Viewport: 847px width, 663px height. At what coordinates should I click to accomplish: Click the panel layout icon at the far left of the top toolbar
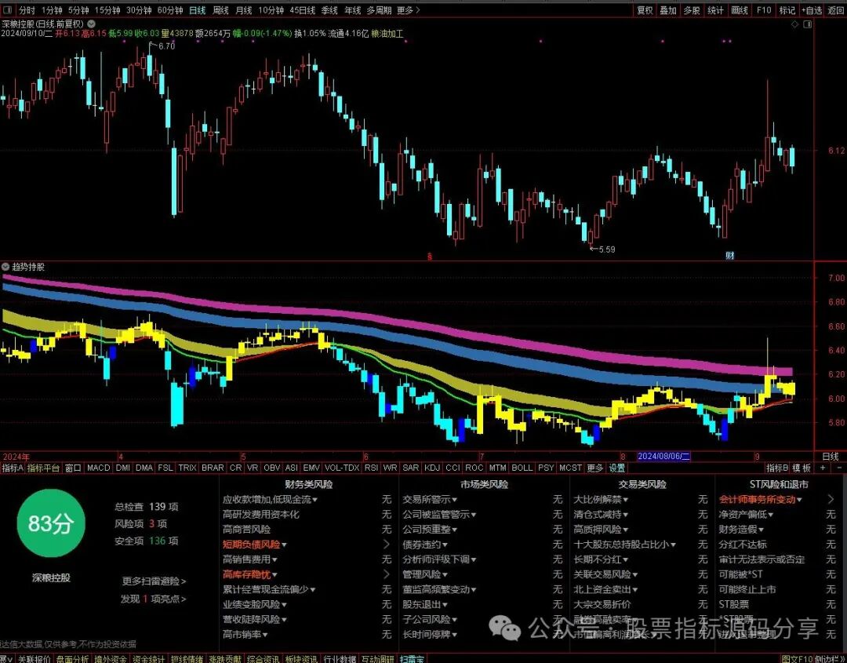(8, 10)
